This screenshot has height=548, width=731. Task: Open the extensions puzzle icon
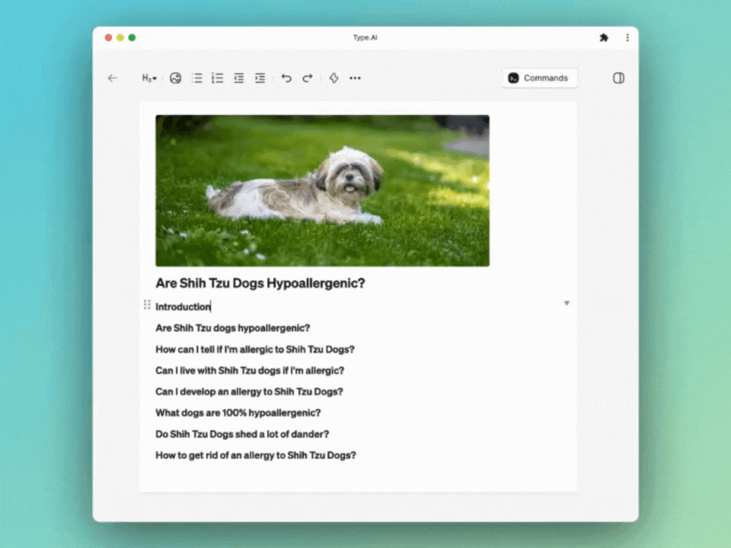pos(604,38)
